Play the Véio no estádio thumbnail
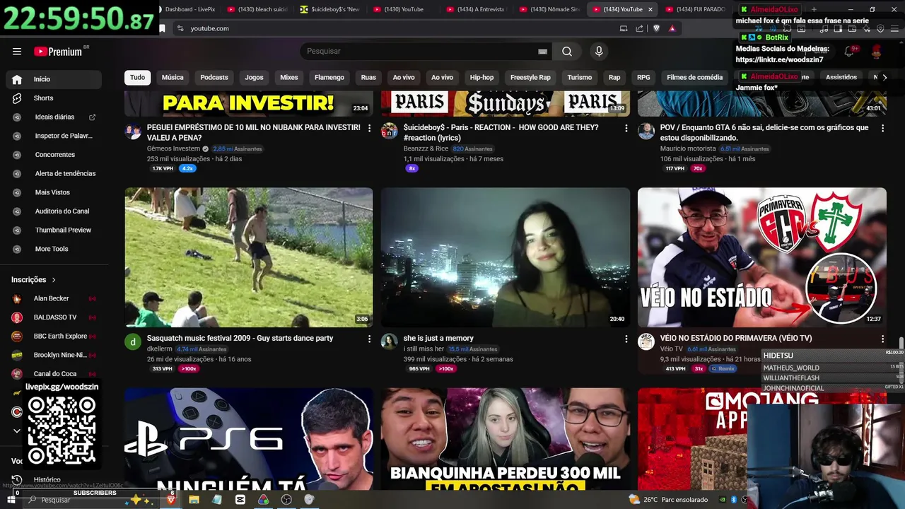 point(761,257)
